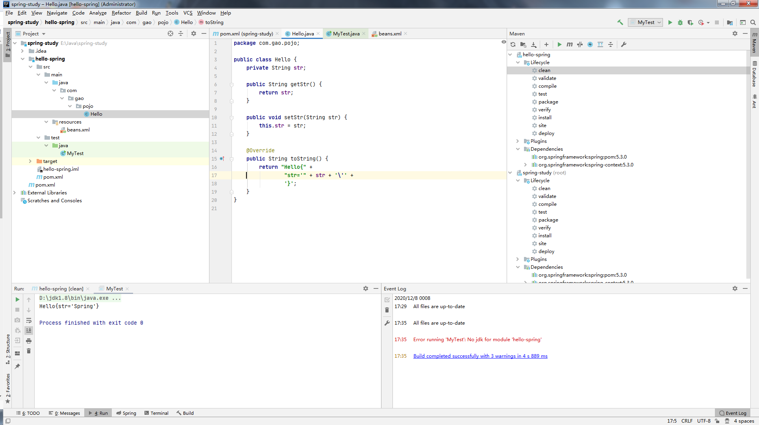
Task: Open MyTest run configuration dropdown
Action: [x=646, y=22]
